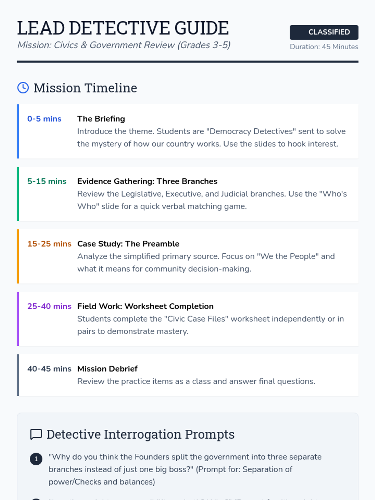Select the 0-5 mins time label

[x=44, y=119]
